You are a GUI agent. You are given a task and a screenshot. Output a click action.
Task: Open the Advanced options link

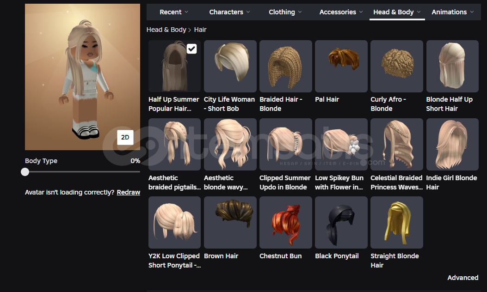point(463,278)
